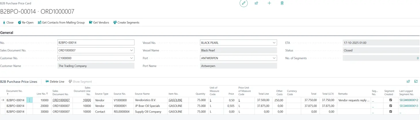420x120 pixels.
Task: Click the share icon in header
Action: [x=256, y=3]
